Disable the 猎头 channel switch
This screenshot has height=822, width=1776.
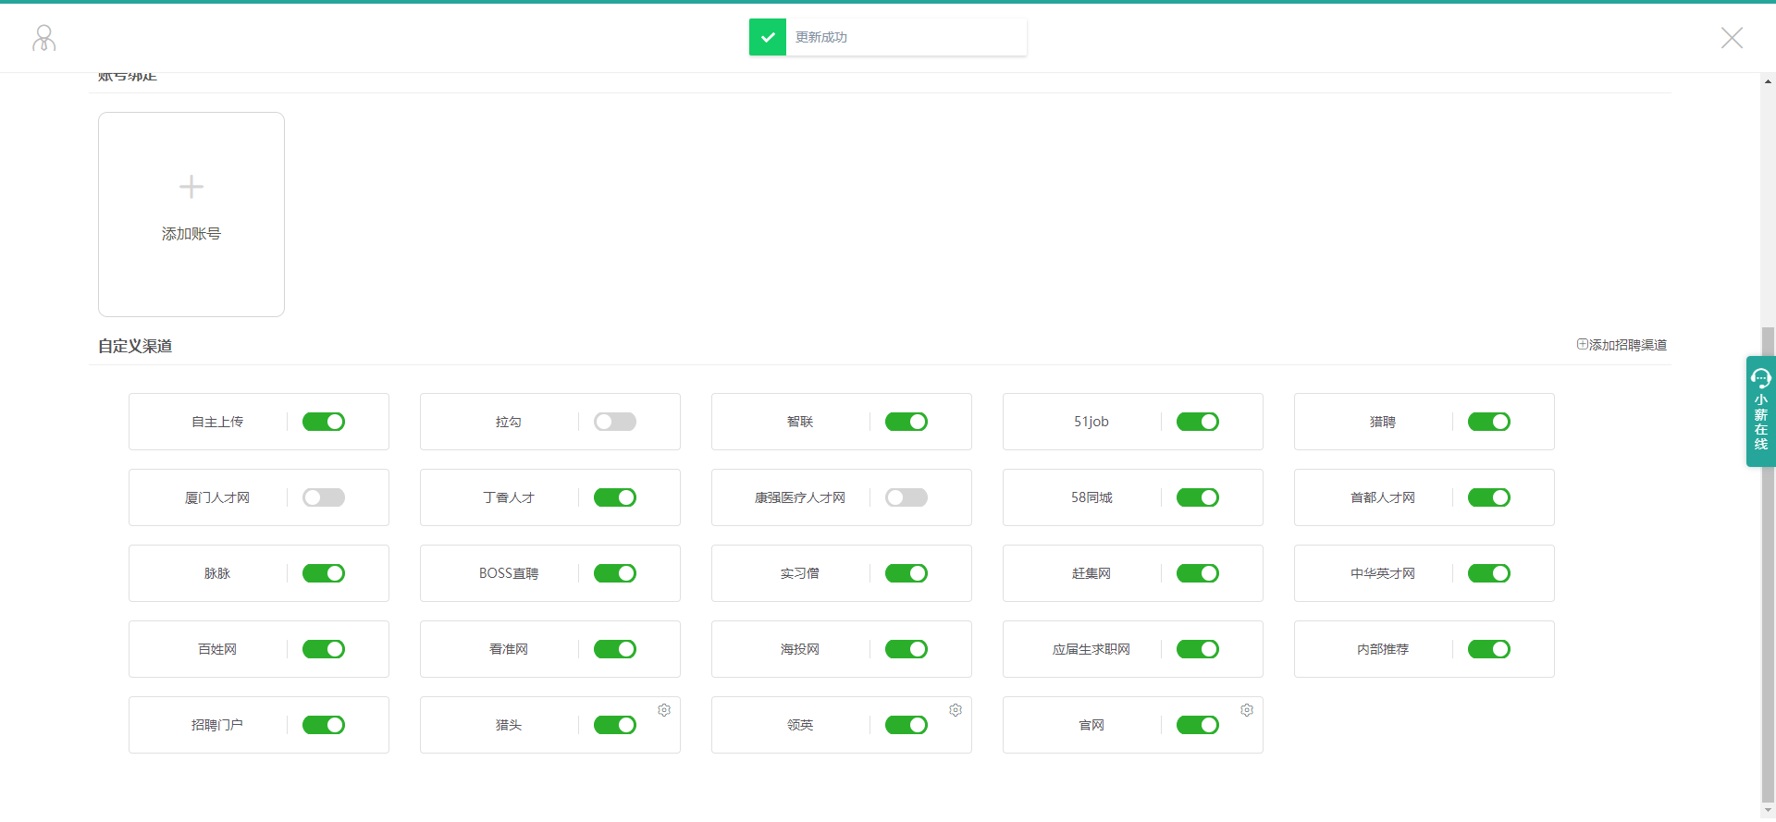click(615, 725)
